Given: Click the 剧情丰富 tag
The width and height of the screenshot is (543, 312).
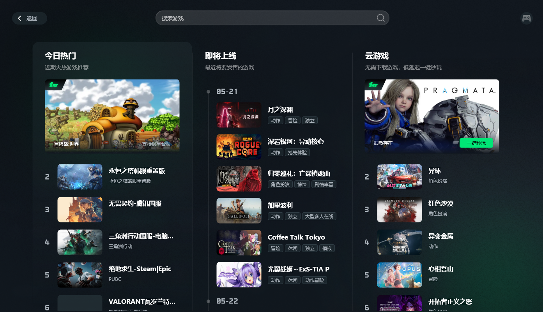Looking at the screenshot, I should tap(324, 185).
